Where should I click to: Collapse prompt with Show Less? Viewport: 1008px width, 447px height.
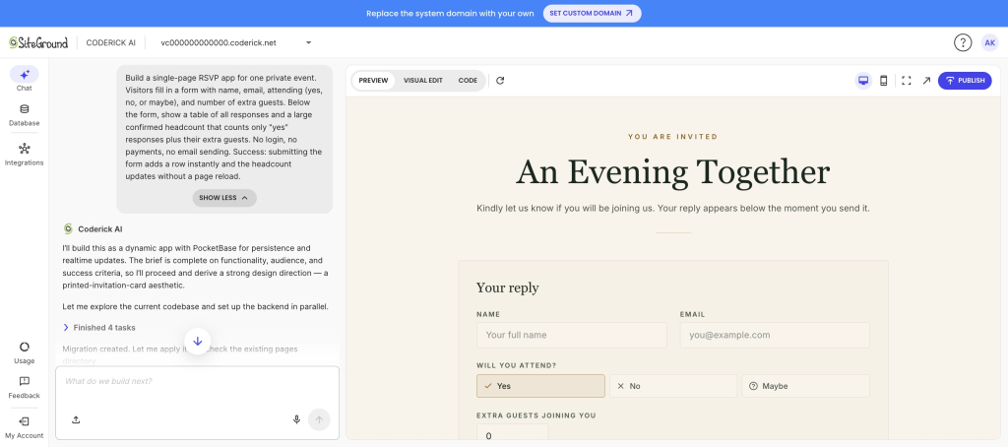point(224,198)
